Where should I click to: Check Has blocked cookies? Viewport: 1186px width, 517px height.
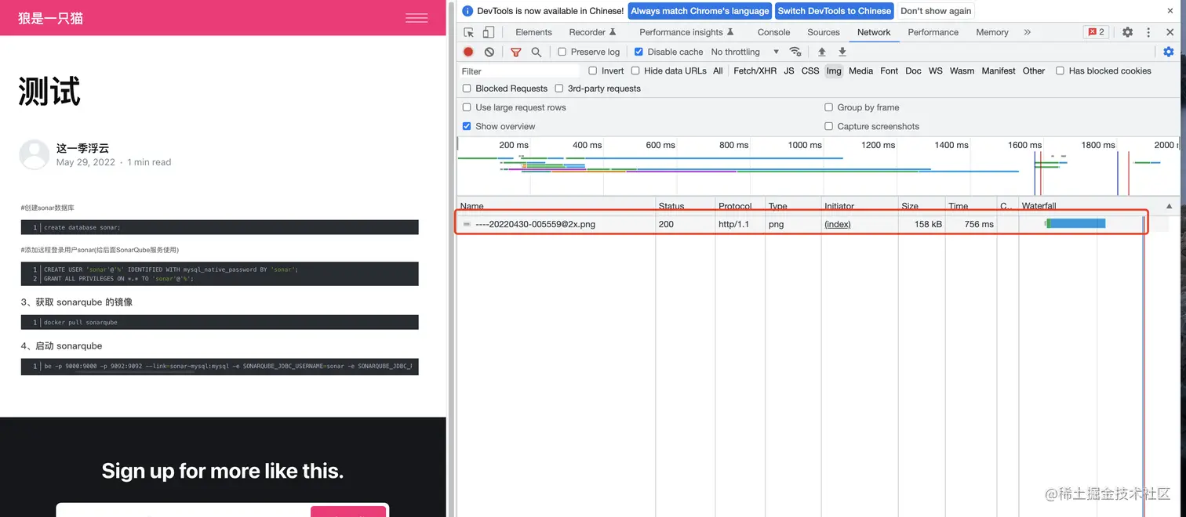pos(1060,70)
